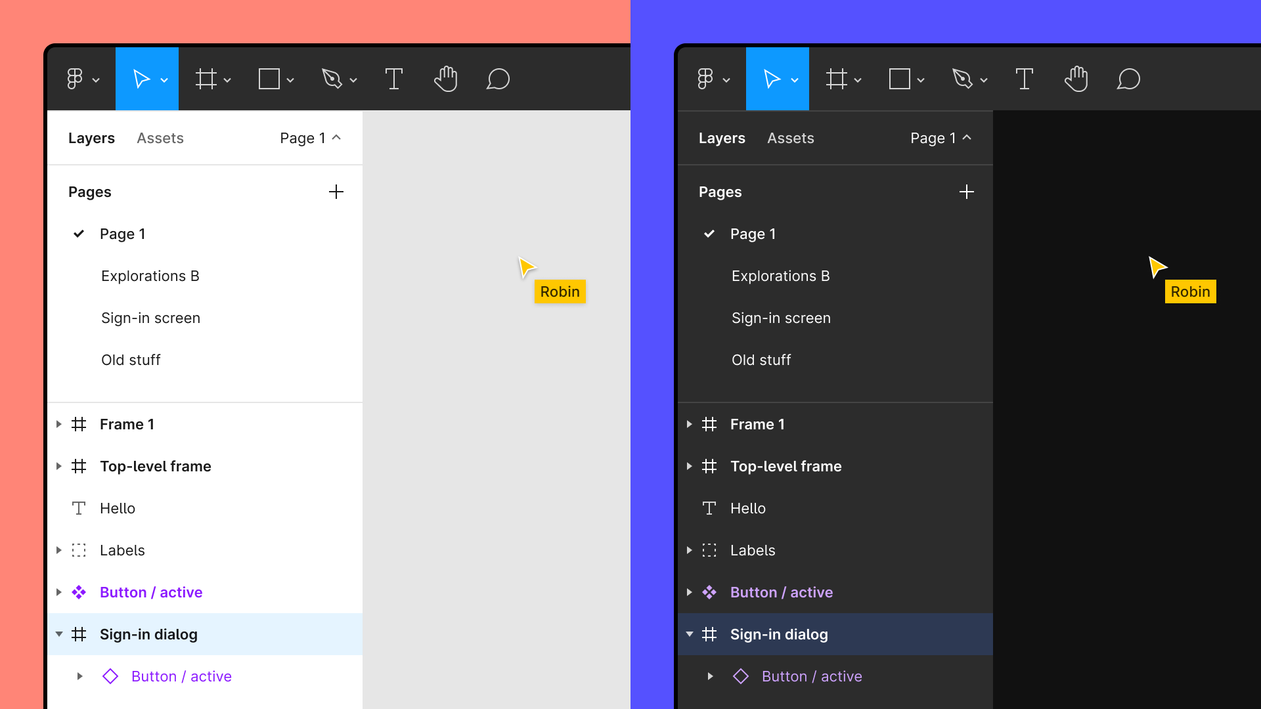The width and height of the screenshot is (1261, 709).
Task: Expand the Labels group
Action: pos(58,549)
